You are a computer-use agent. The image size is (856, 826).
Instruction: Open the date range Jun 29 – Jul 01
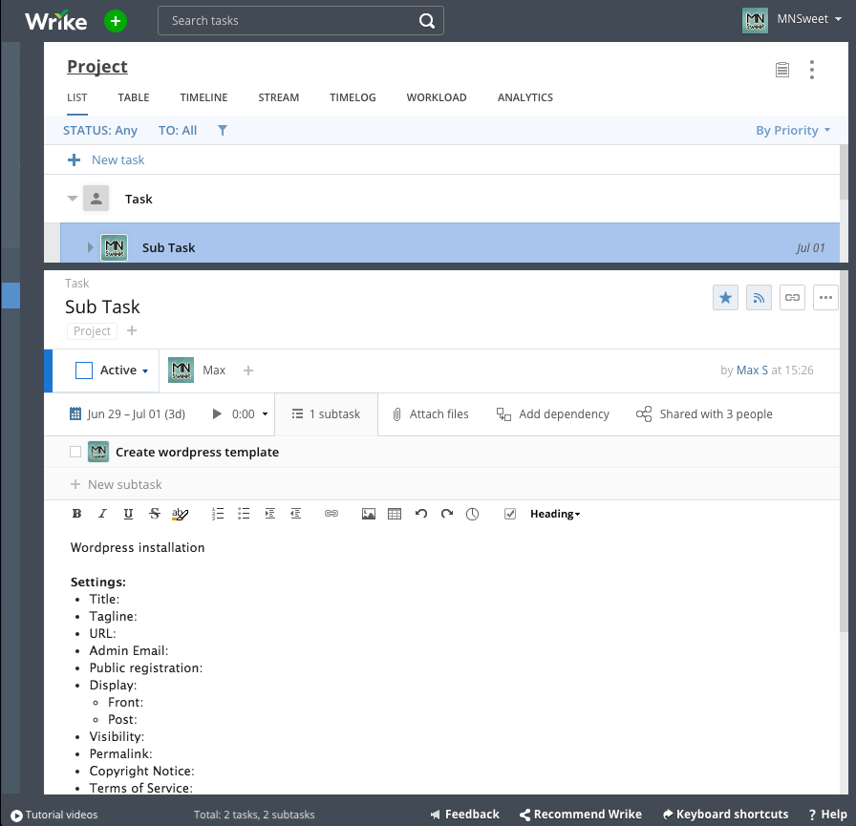[127, 414]
